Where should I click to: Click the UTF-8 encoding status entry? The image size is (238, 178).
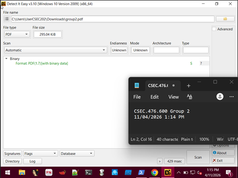tap(232, 139)
